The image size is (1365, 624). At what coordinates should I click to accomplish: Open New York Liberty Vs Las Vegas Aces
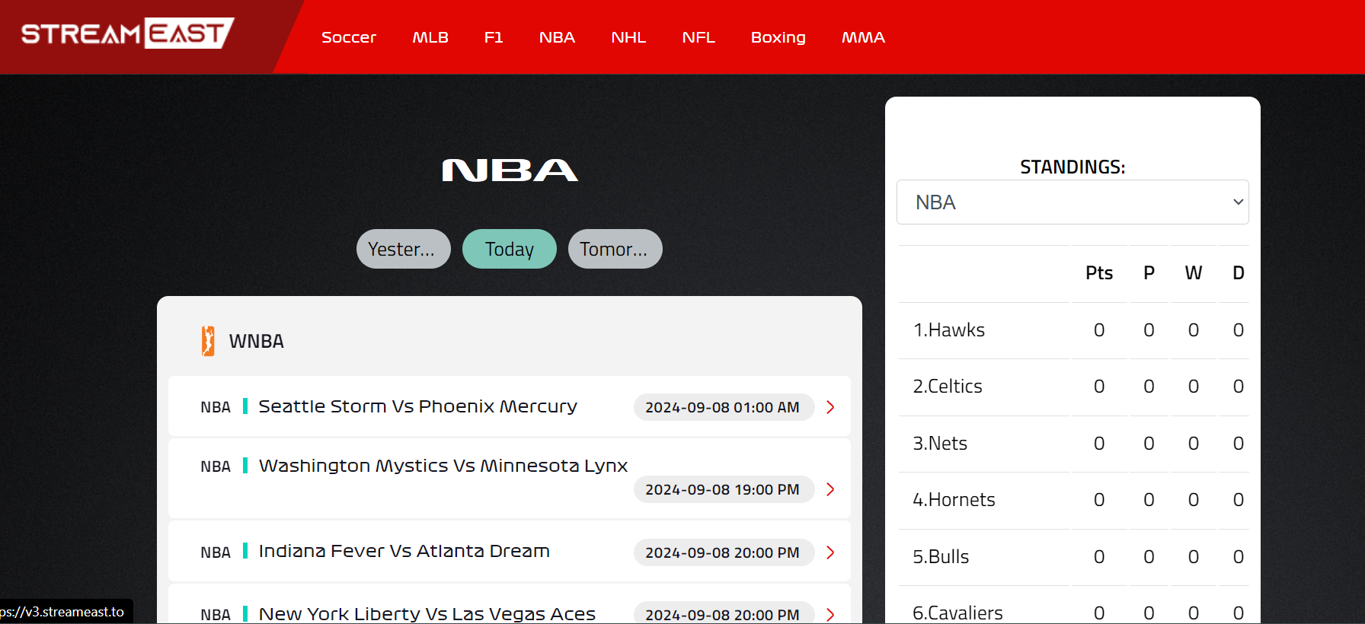[x=427, y=613]
